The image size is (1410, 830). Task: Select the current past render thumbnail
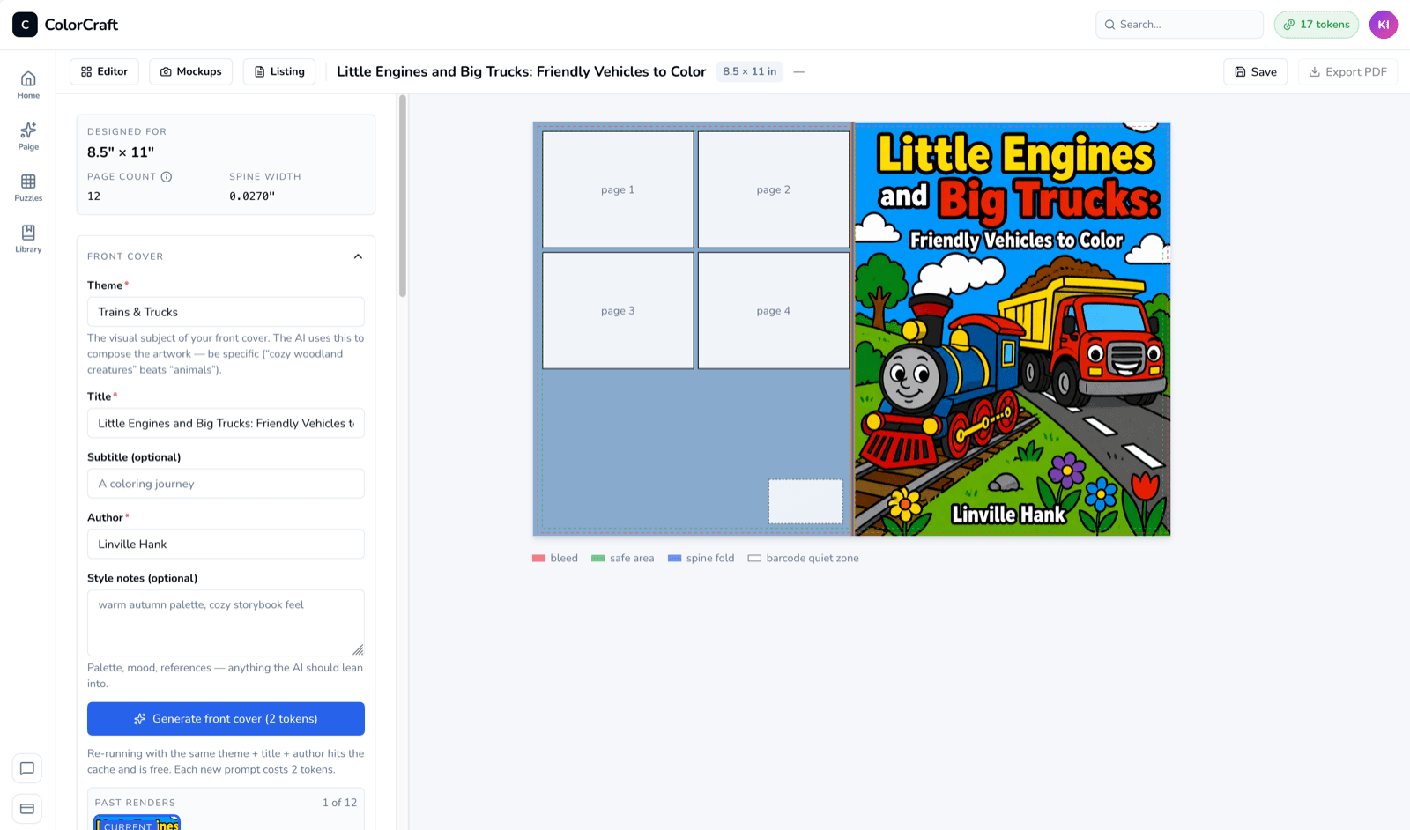click(137, 822)
